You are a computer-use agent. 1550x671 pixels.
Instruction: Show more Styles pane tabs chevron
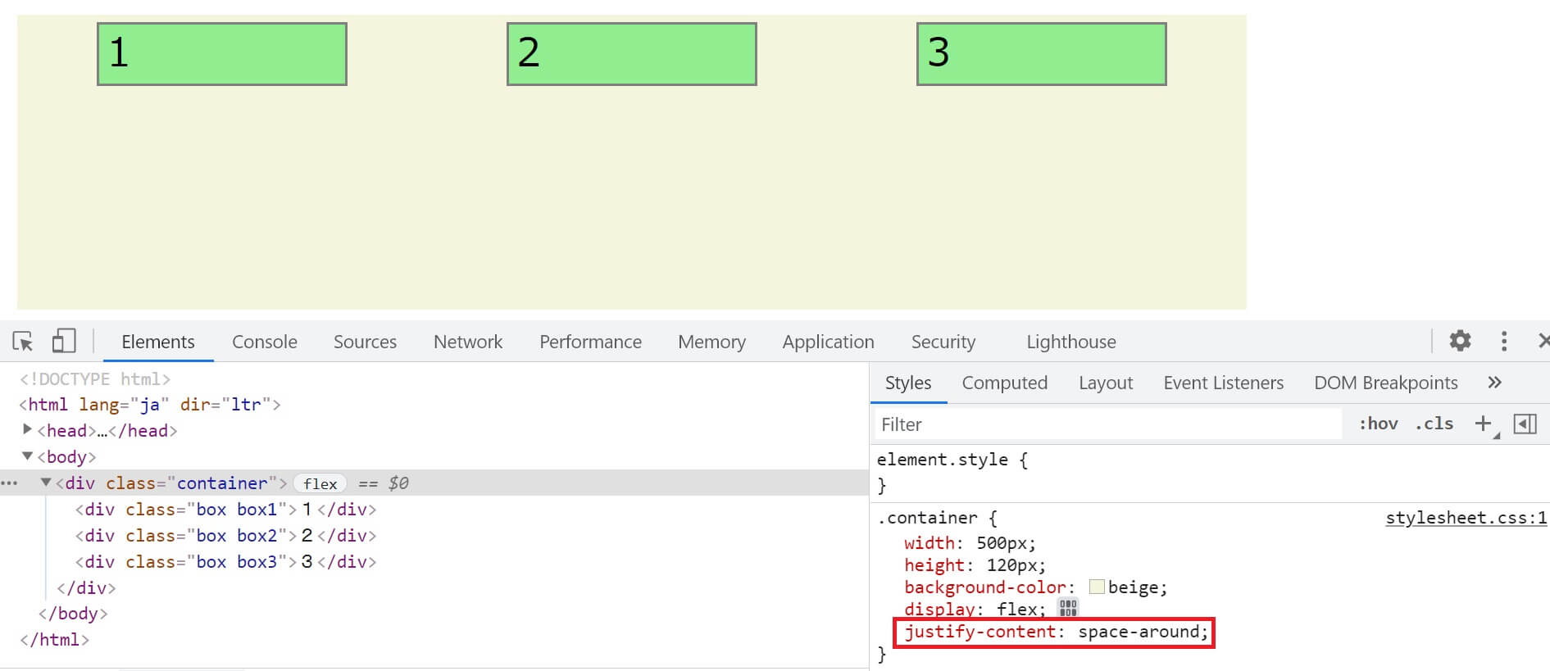pos(1494,383)
